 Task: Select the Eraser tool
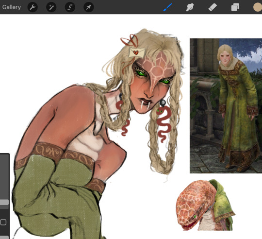pyautogui.click(x=213, y=7)
